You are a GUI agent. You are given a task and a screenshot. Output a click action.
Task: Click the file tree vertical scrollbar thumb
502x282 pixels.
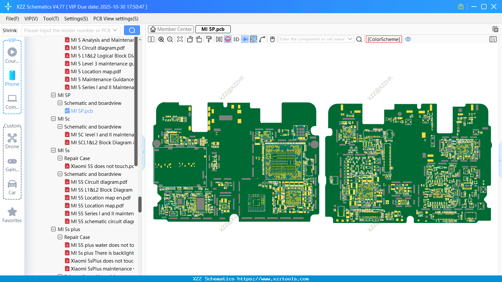click(140, 204)
